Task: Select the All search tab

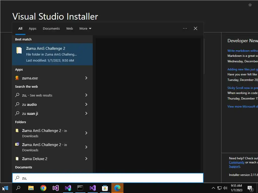Action: coord(20,29)
